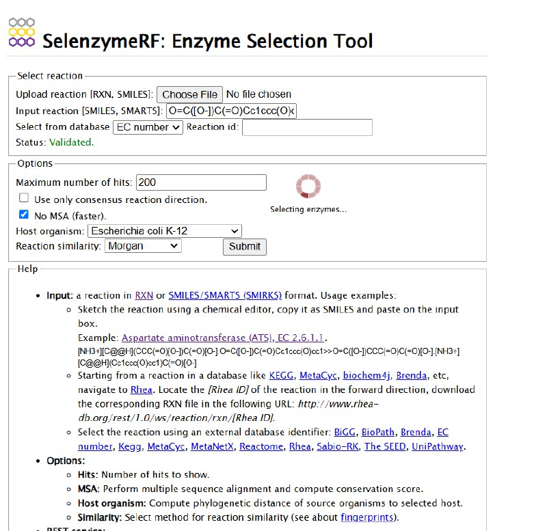This screenshot has width=547, height=531.
Task: Click the 'Validated.' status text
Action: (72, 142)
